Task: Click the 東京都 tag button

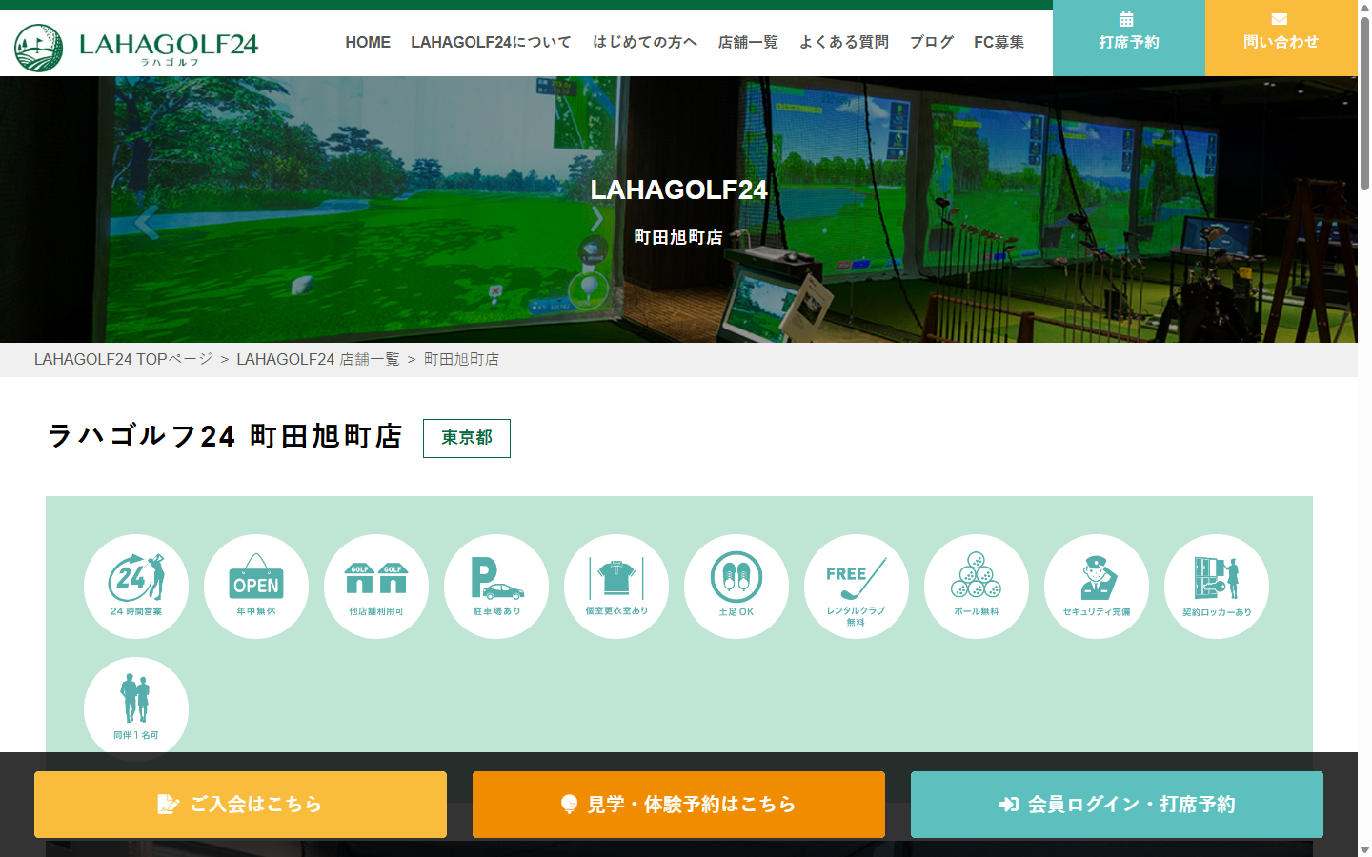Action: click(x=467, y=438)
